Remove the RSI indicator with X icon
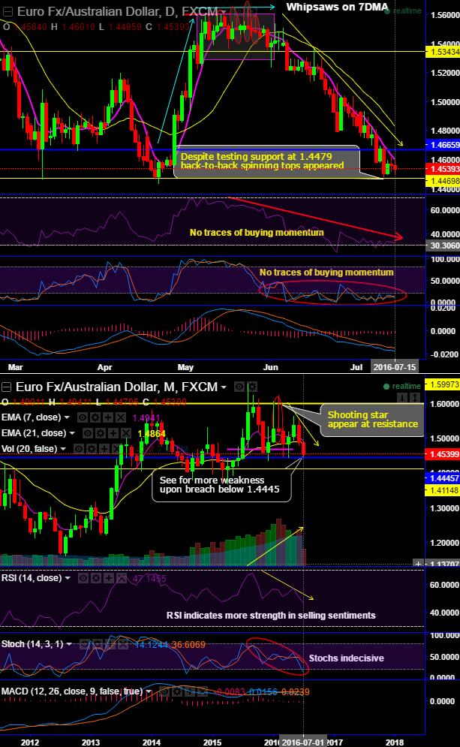 [122, 578]
